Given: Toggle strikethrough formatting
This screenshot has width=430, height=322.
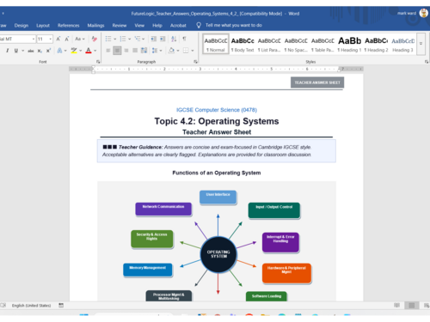Looking at the screenshot, I should point(31,51).
